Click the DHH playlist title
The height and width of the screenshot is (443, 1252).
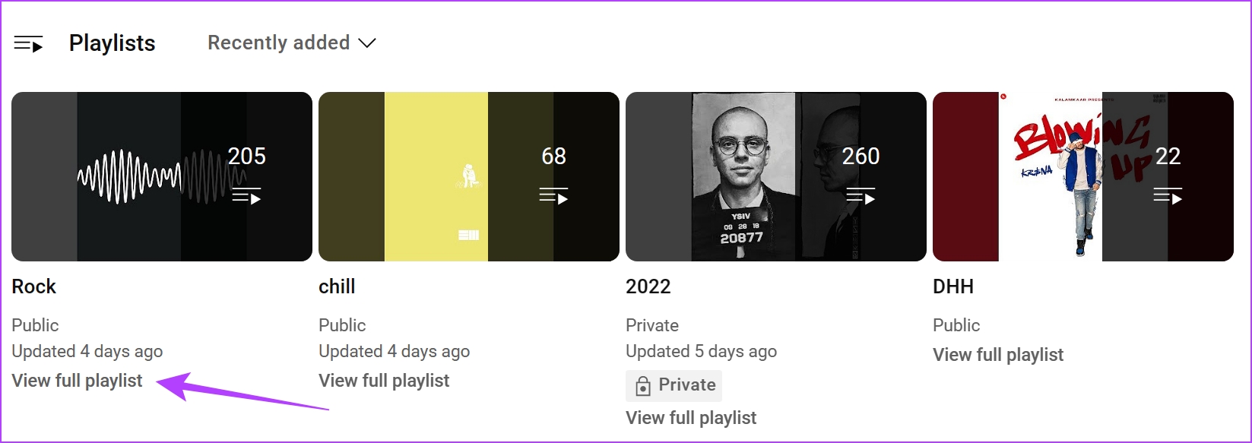(953, 286)
